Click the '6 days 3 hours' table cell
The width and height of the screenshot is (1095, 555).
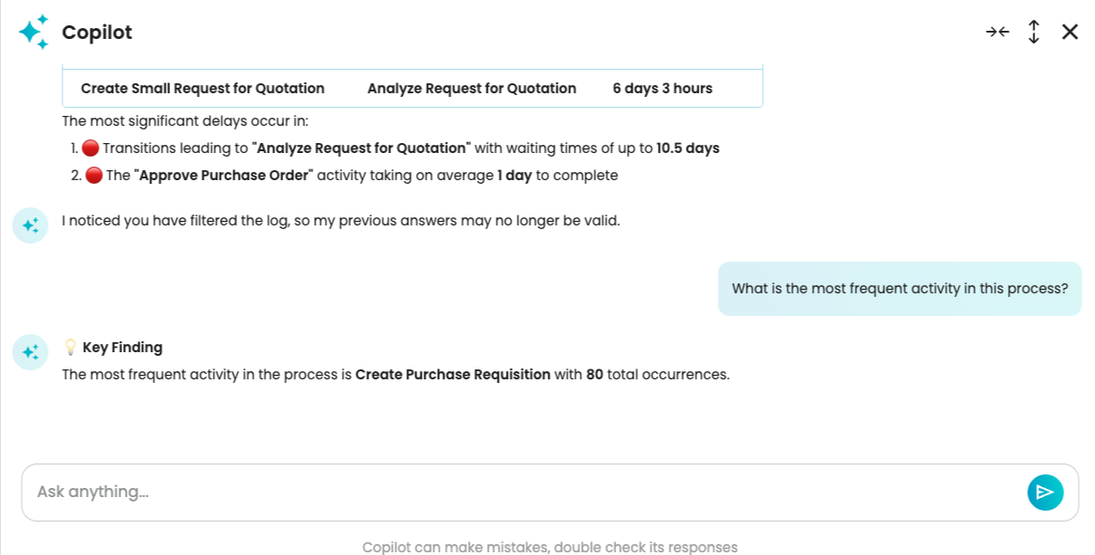point(662,89)
